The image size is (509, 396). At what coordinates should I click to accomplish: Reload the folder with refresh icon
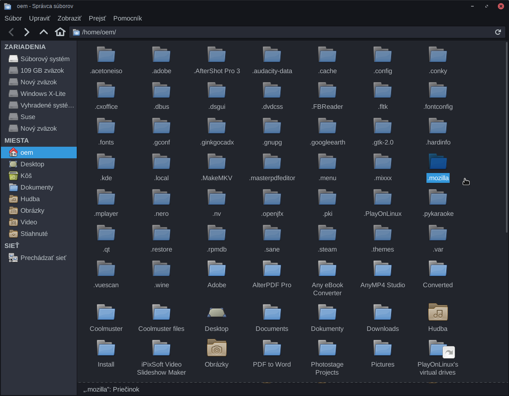point(498,32)
